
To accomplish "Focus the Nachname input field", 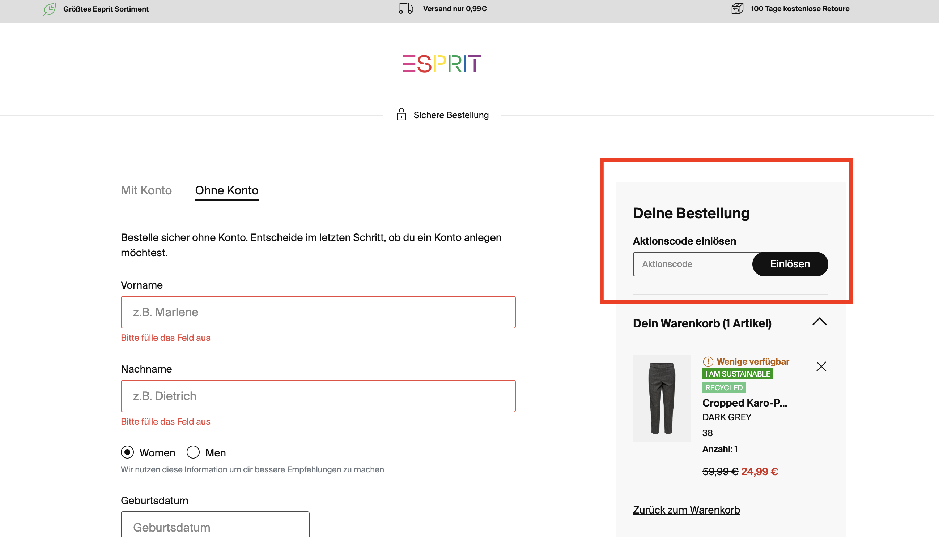I will [318, 396].
